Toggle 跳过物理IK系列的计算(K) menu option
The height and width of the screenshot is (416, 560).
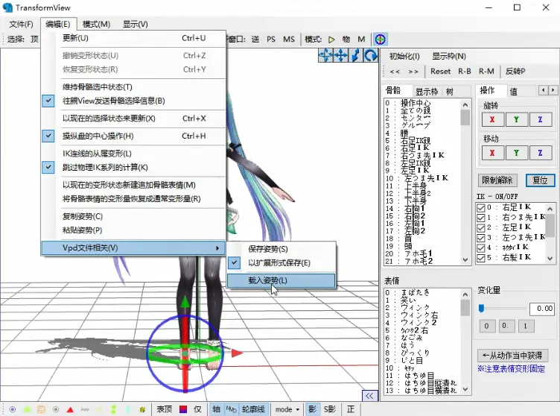pyautogui.click(x=133, y=168)
